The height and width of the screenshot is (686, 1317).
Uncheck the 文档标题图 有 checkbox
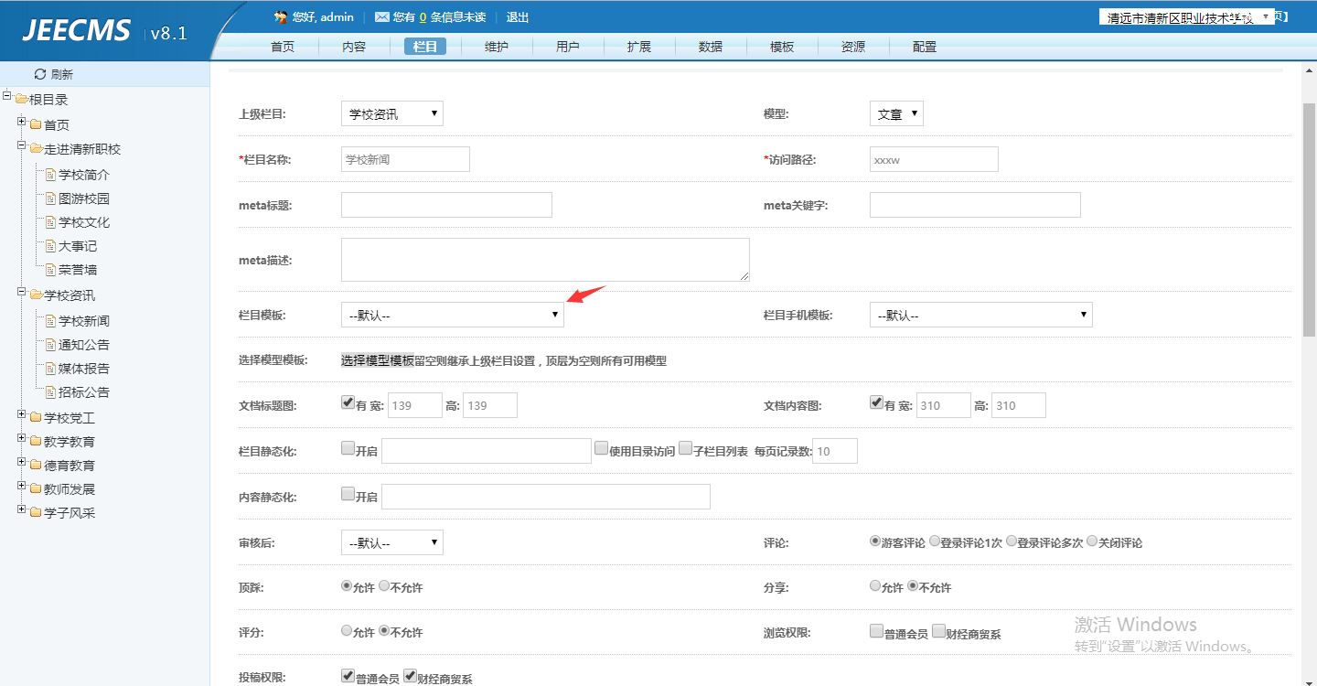(348, 402)
